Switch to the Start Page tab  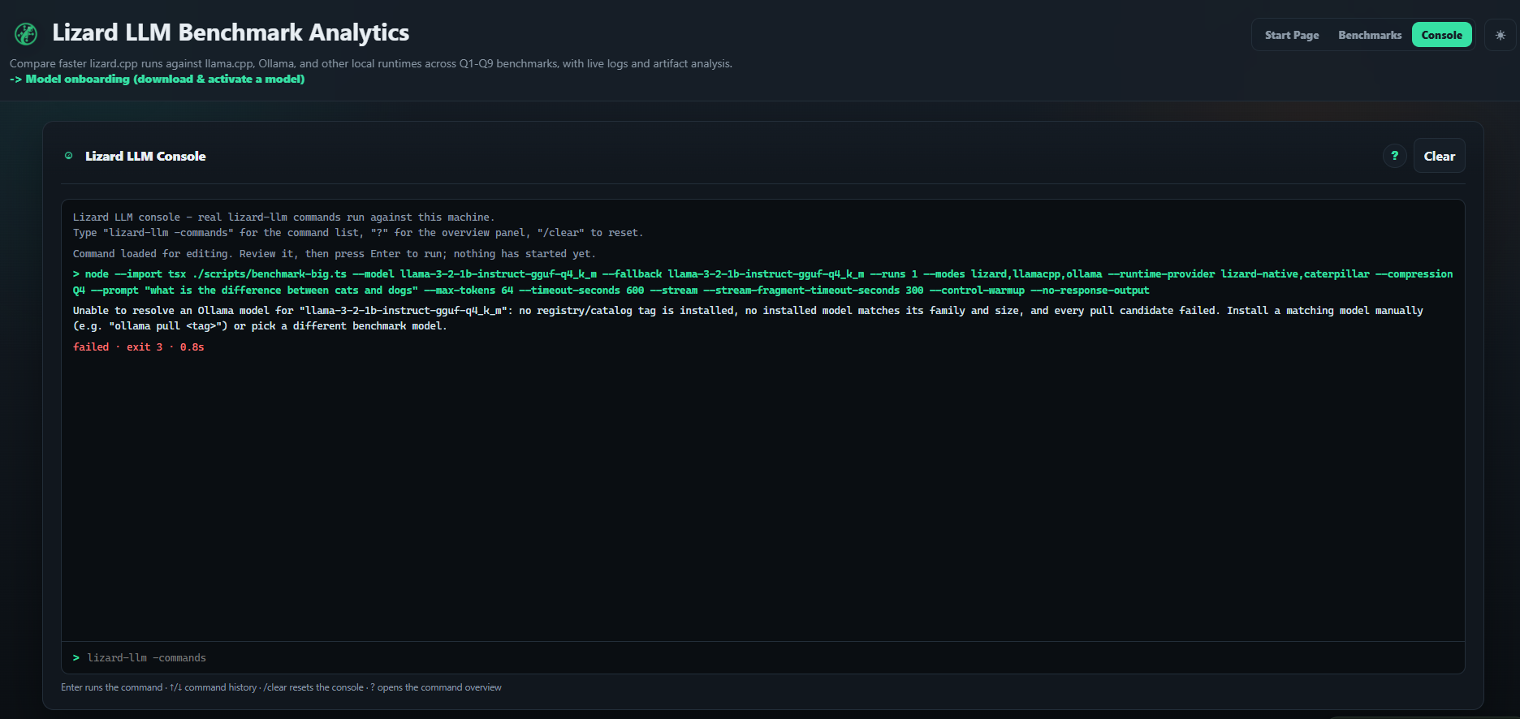click(x=1291, y=35)
